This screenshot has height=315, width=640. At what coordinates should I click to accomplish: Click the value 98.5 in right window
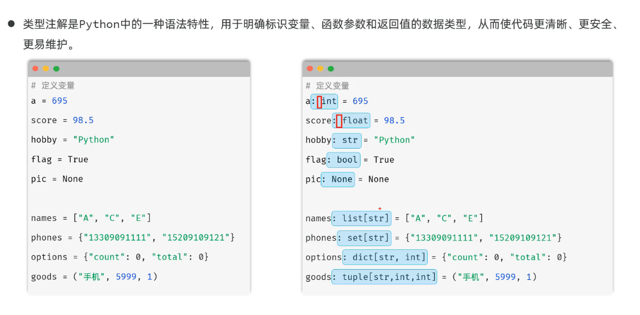tap(394, 121)
